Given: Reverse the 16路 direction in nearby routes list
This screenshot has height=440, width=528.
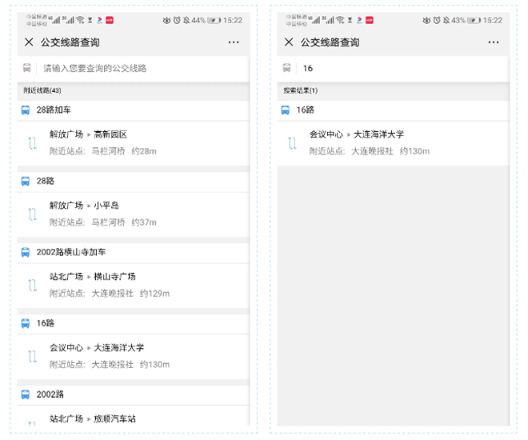Looking at the screenshot, I should (x=32, y=356).
